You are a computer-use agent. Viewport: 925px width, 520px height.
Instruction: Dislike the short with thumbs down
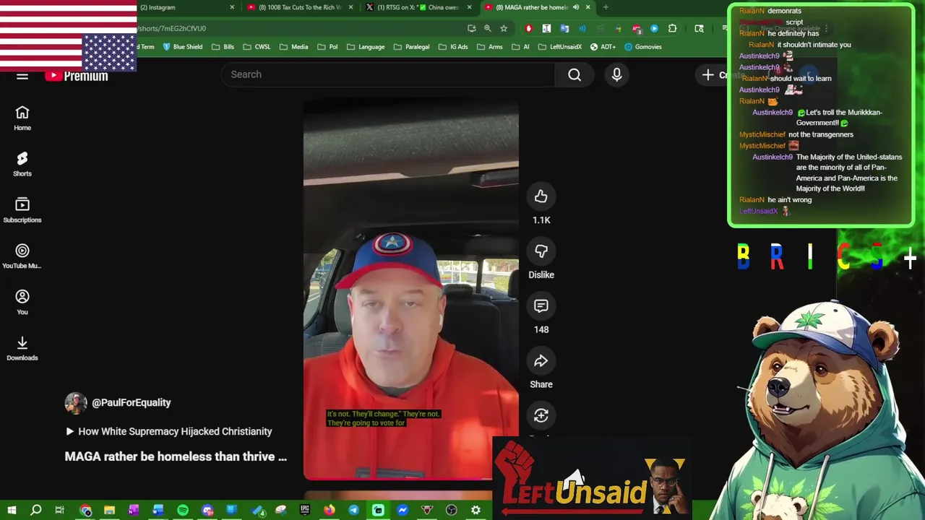pyautogui.click(x=541, y=251)
